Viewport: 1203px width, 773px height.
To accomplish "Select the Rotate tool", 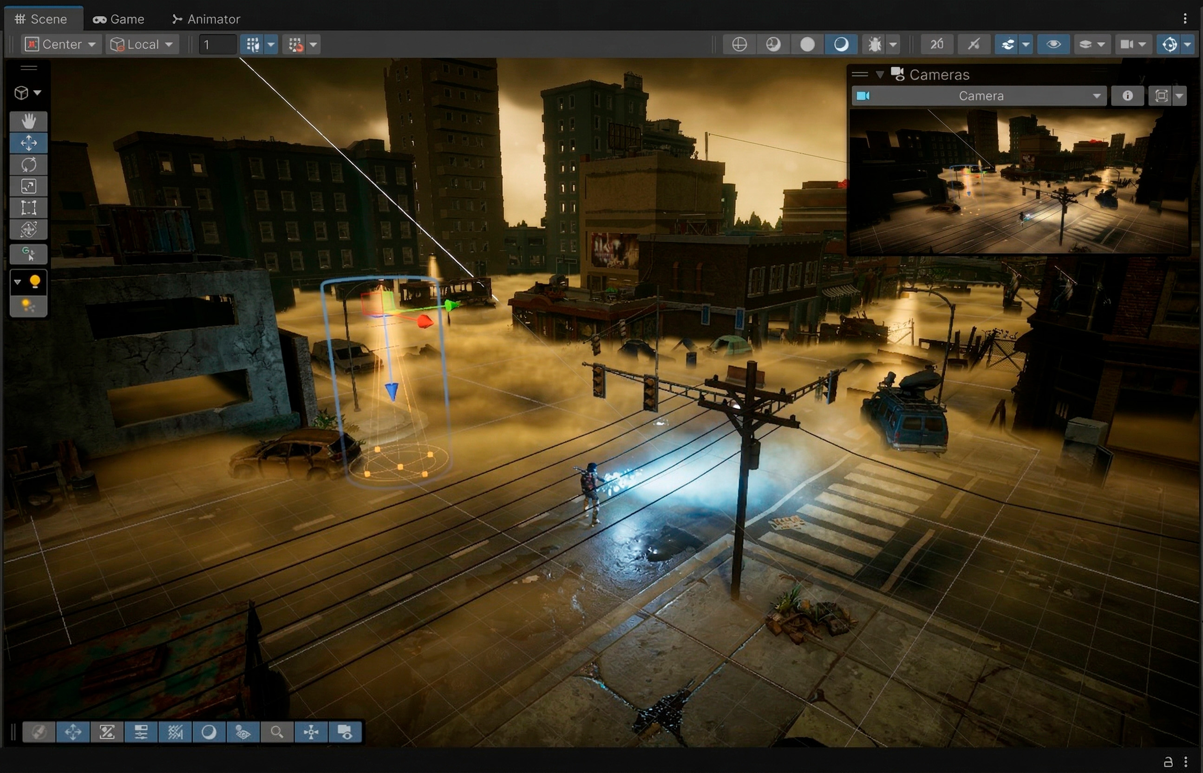I will tap(29, 164).
